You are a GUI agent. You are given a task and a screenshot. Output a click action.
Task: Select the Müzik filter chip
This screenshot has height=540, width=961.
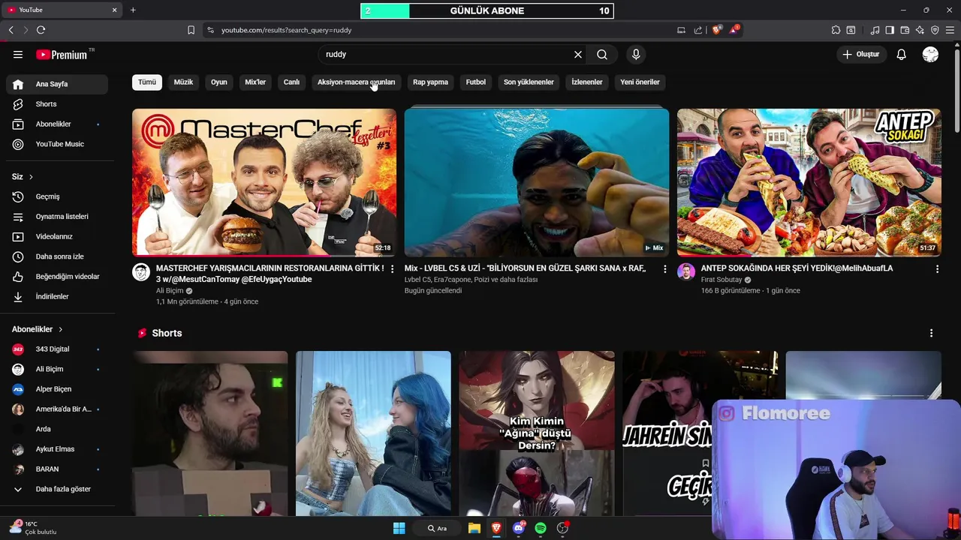coord(183,82)
